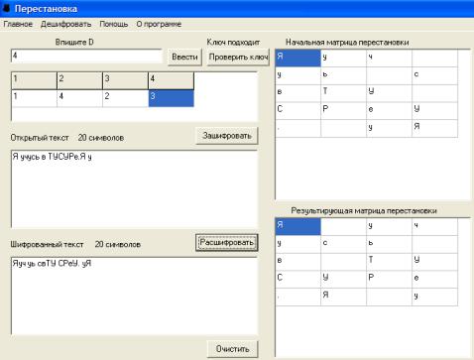Select the Р cell in Результирующая матрица
This screenshot has width=474, height=360.
pyautogui.click(x=389, y=280)
